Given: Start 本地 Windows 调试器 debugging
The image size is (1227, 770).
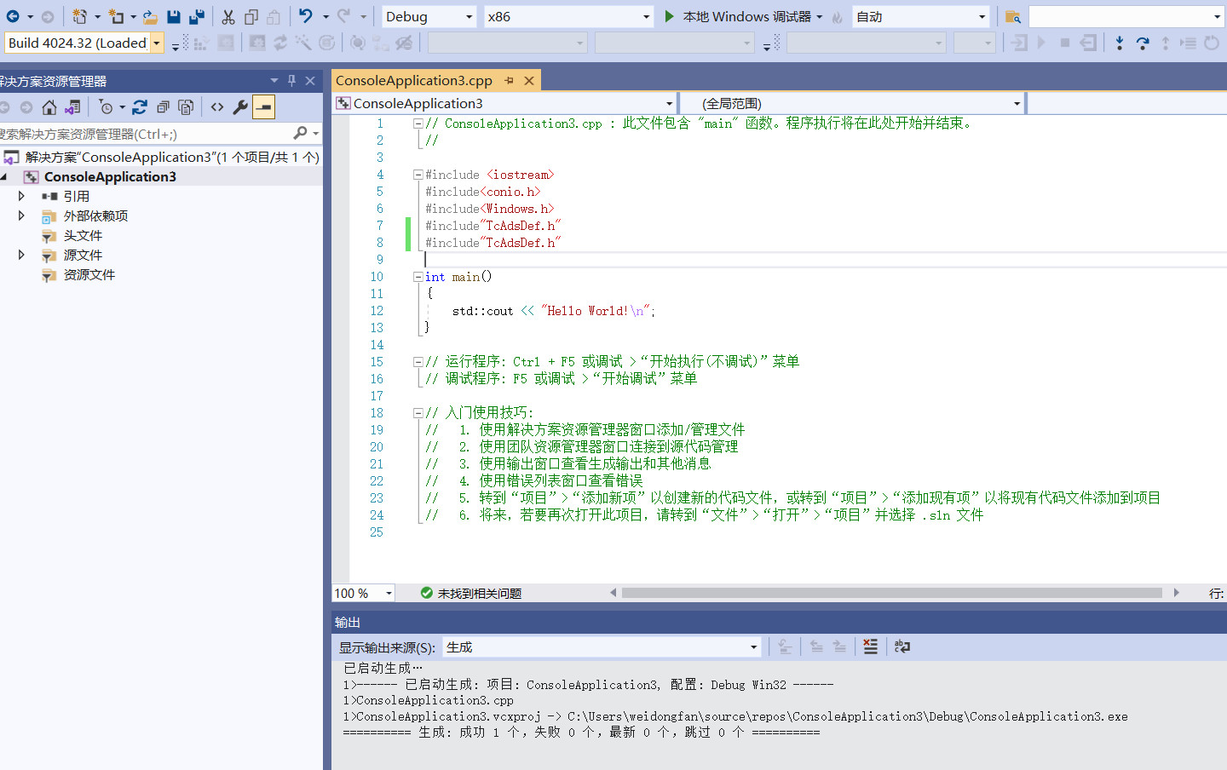Looking at the screenshot, I should [x=738, y=16].
